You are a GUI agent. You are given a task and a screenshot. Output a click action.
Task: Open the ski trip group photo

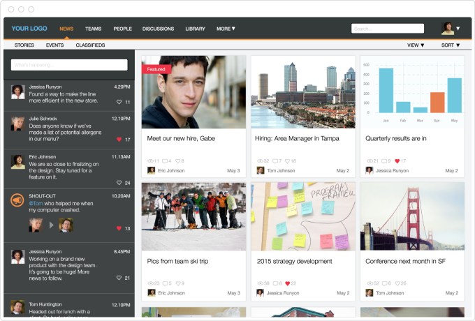coord(194,216)
